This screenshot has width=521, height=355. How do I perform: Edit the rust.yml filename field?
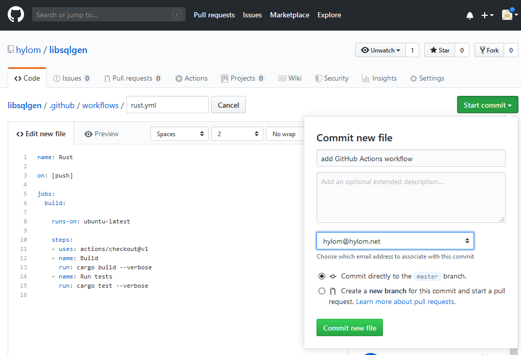click(168, 105)
